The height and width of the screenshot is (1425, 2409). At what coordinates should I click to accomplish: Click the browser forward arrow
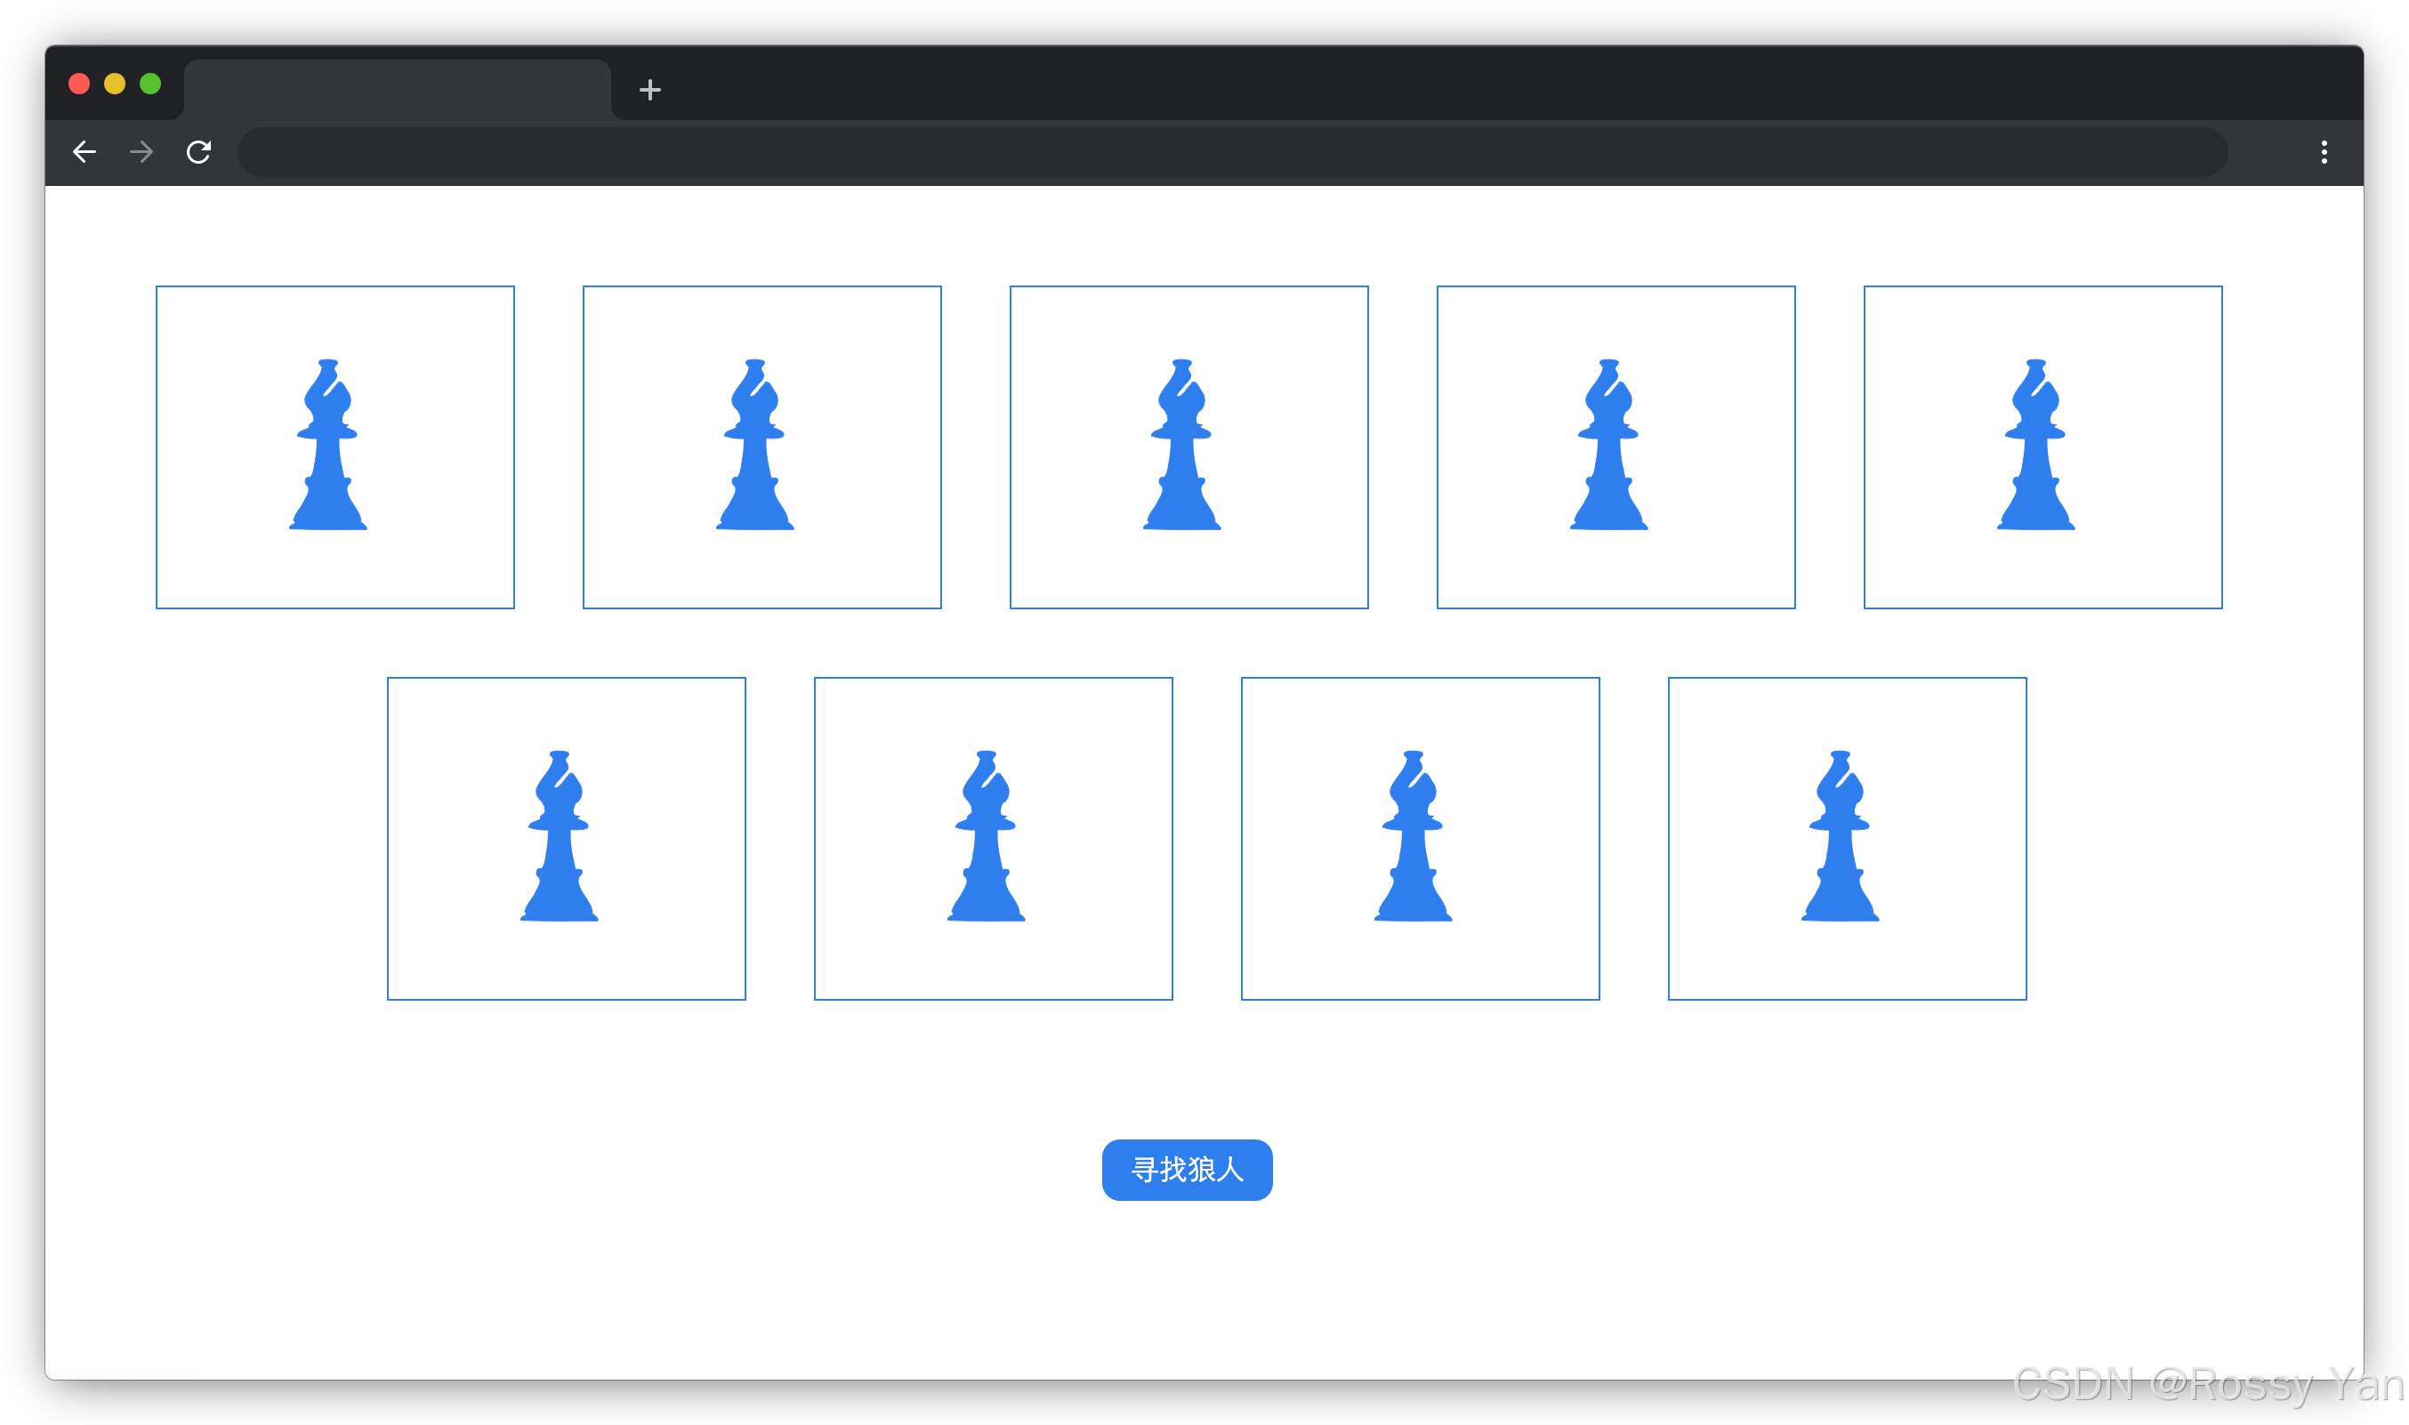141,152
